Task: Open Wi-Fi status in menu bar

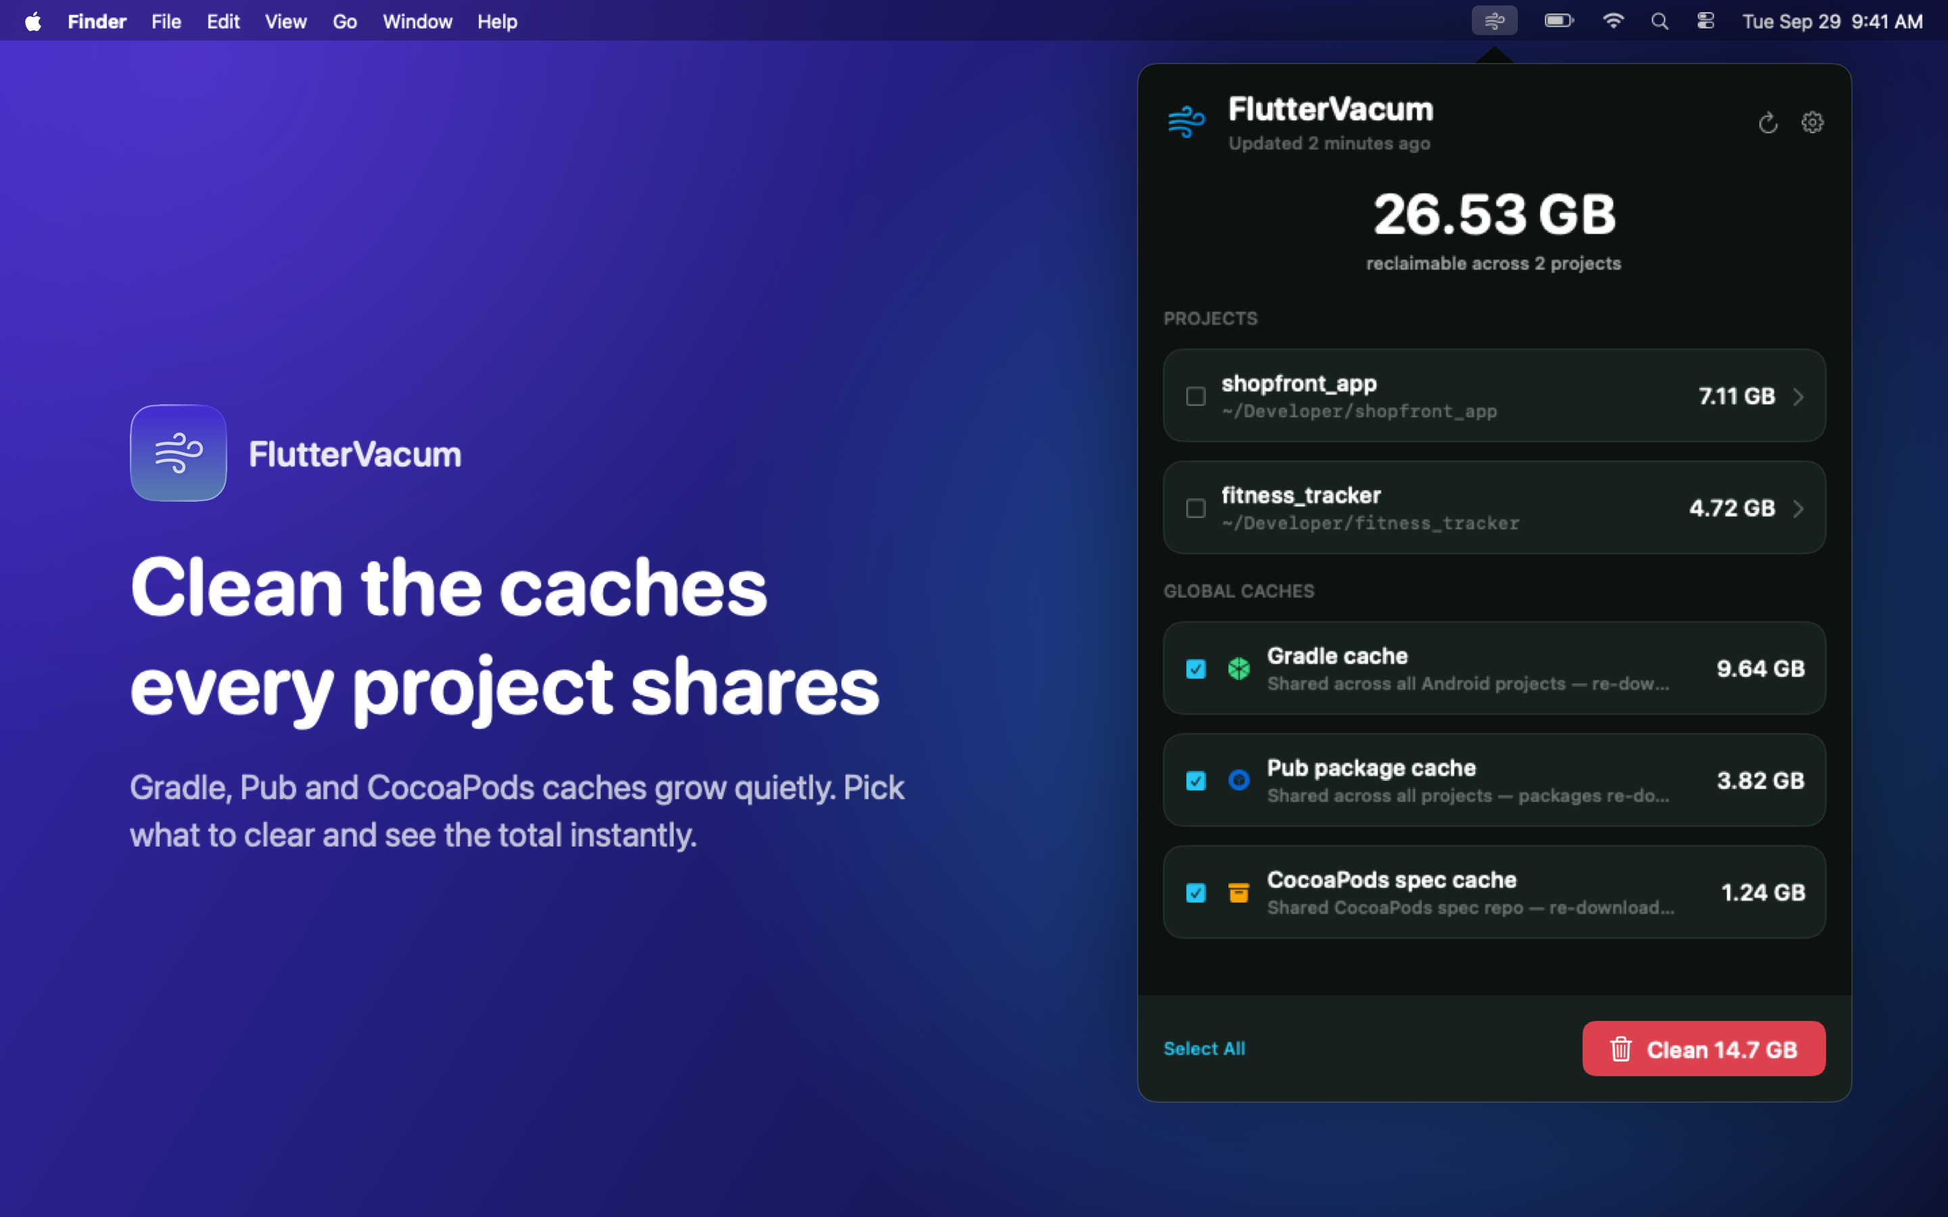Action: 1613,21
